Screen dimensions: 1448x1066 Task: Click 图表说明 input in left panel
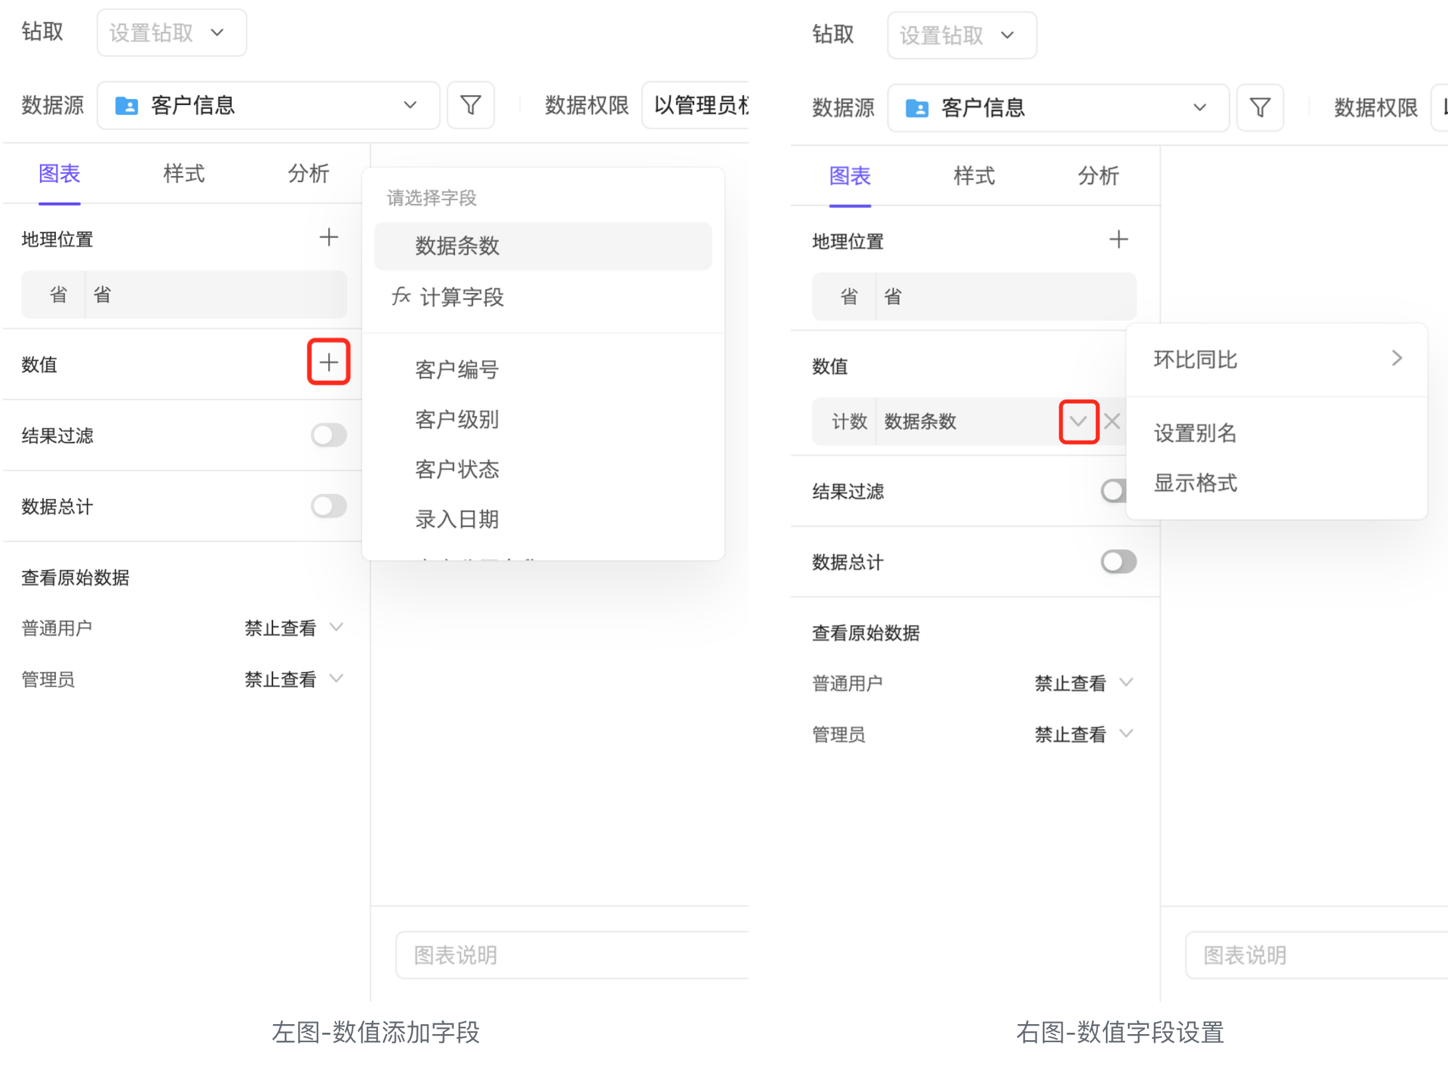tap(573, 955)
